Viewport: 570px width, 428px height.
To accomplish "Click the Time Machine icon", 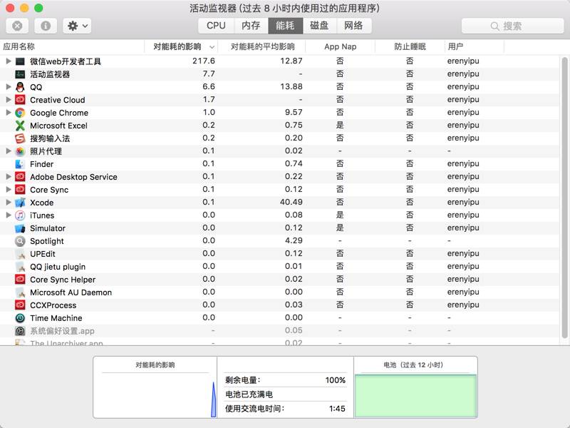I will pos(20,318).
